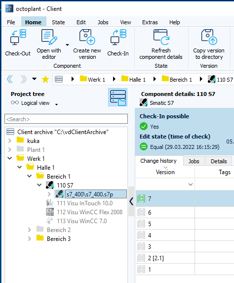
Task: Click Bereich 1 in the breadcrumb
Action: coord(177,79)
